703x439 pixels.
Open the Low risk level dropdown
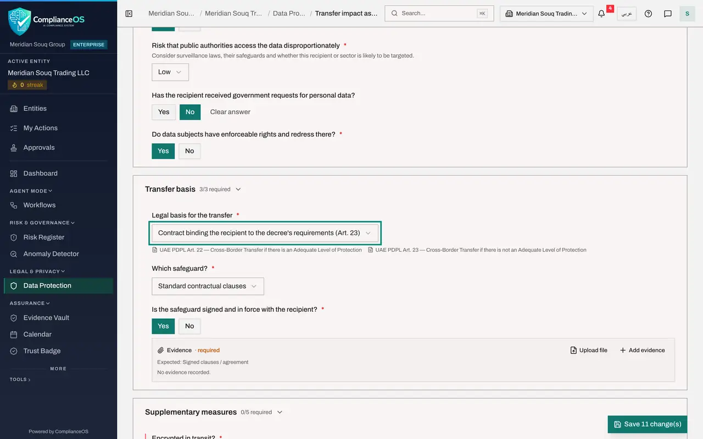pos(170,72)
